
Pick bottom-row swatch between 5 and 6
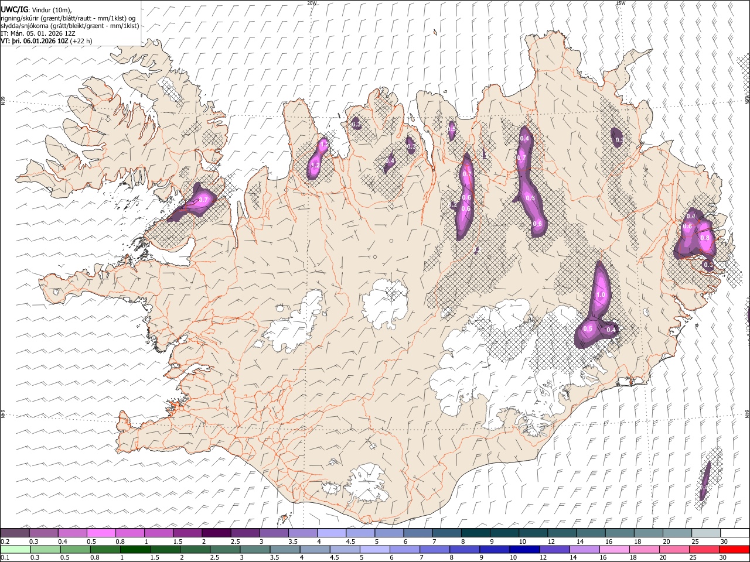click(375, 550)
